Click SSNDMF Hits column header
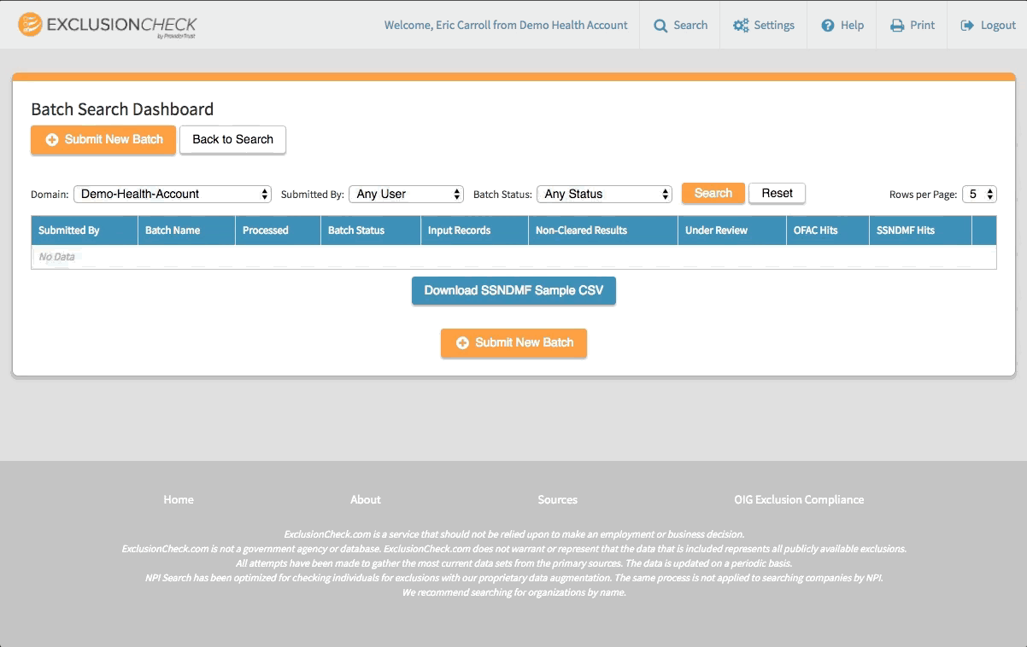 point(920,230)
